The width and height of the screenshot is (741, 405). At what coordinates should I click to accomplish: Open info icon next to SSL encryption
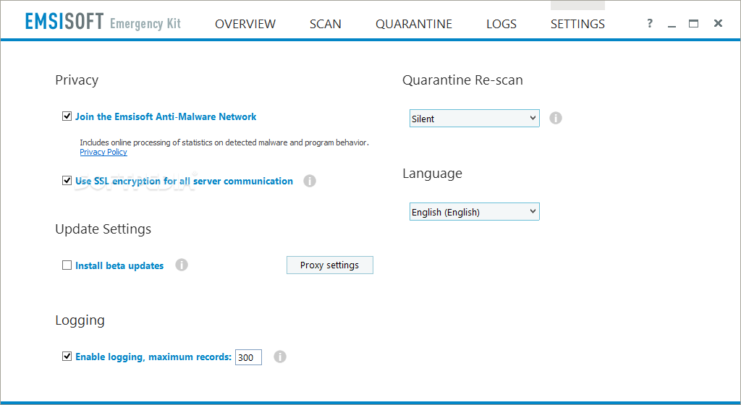pos(310,181)
